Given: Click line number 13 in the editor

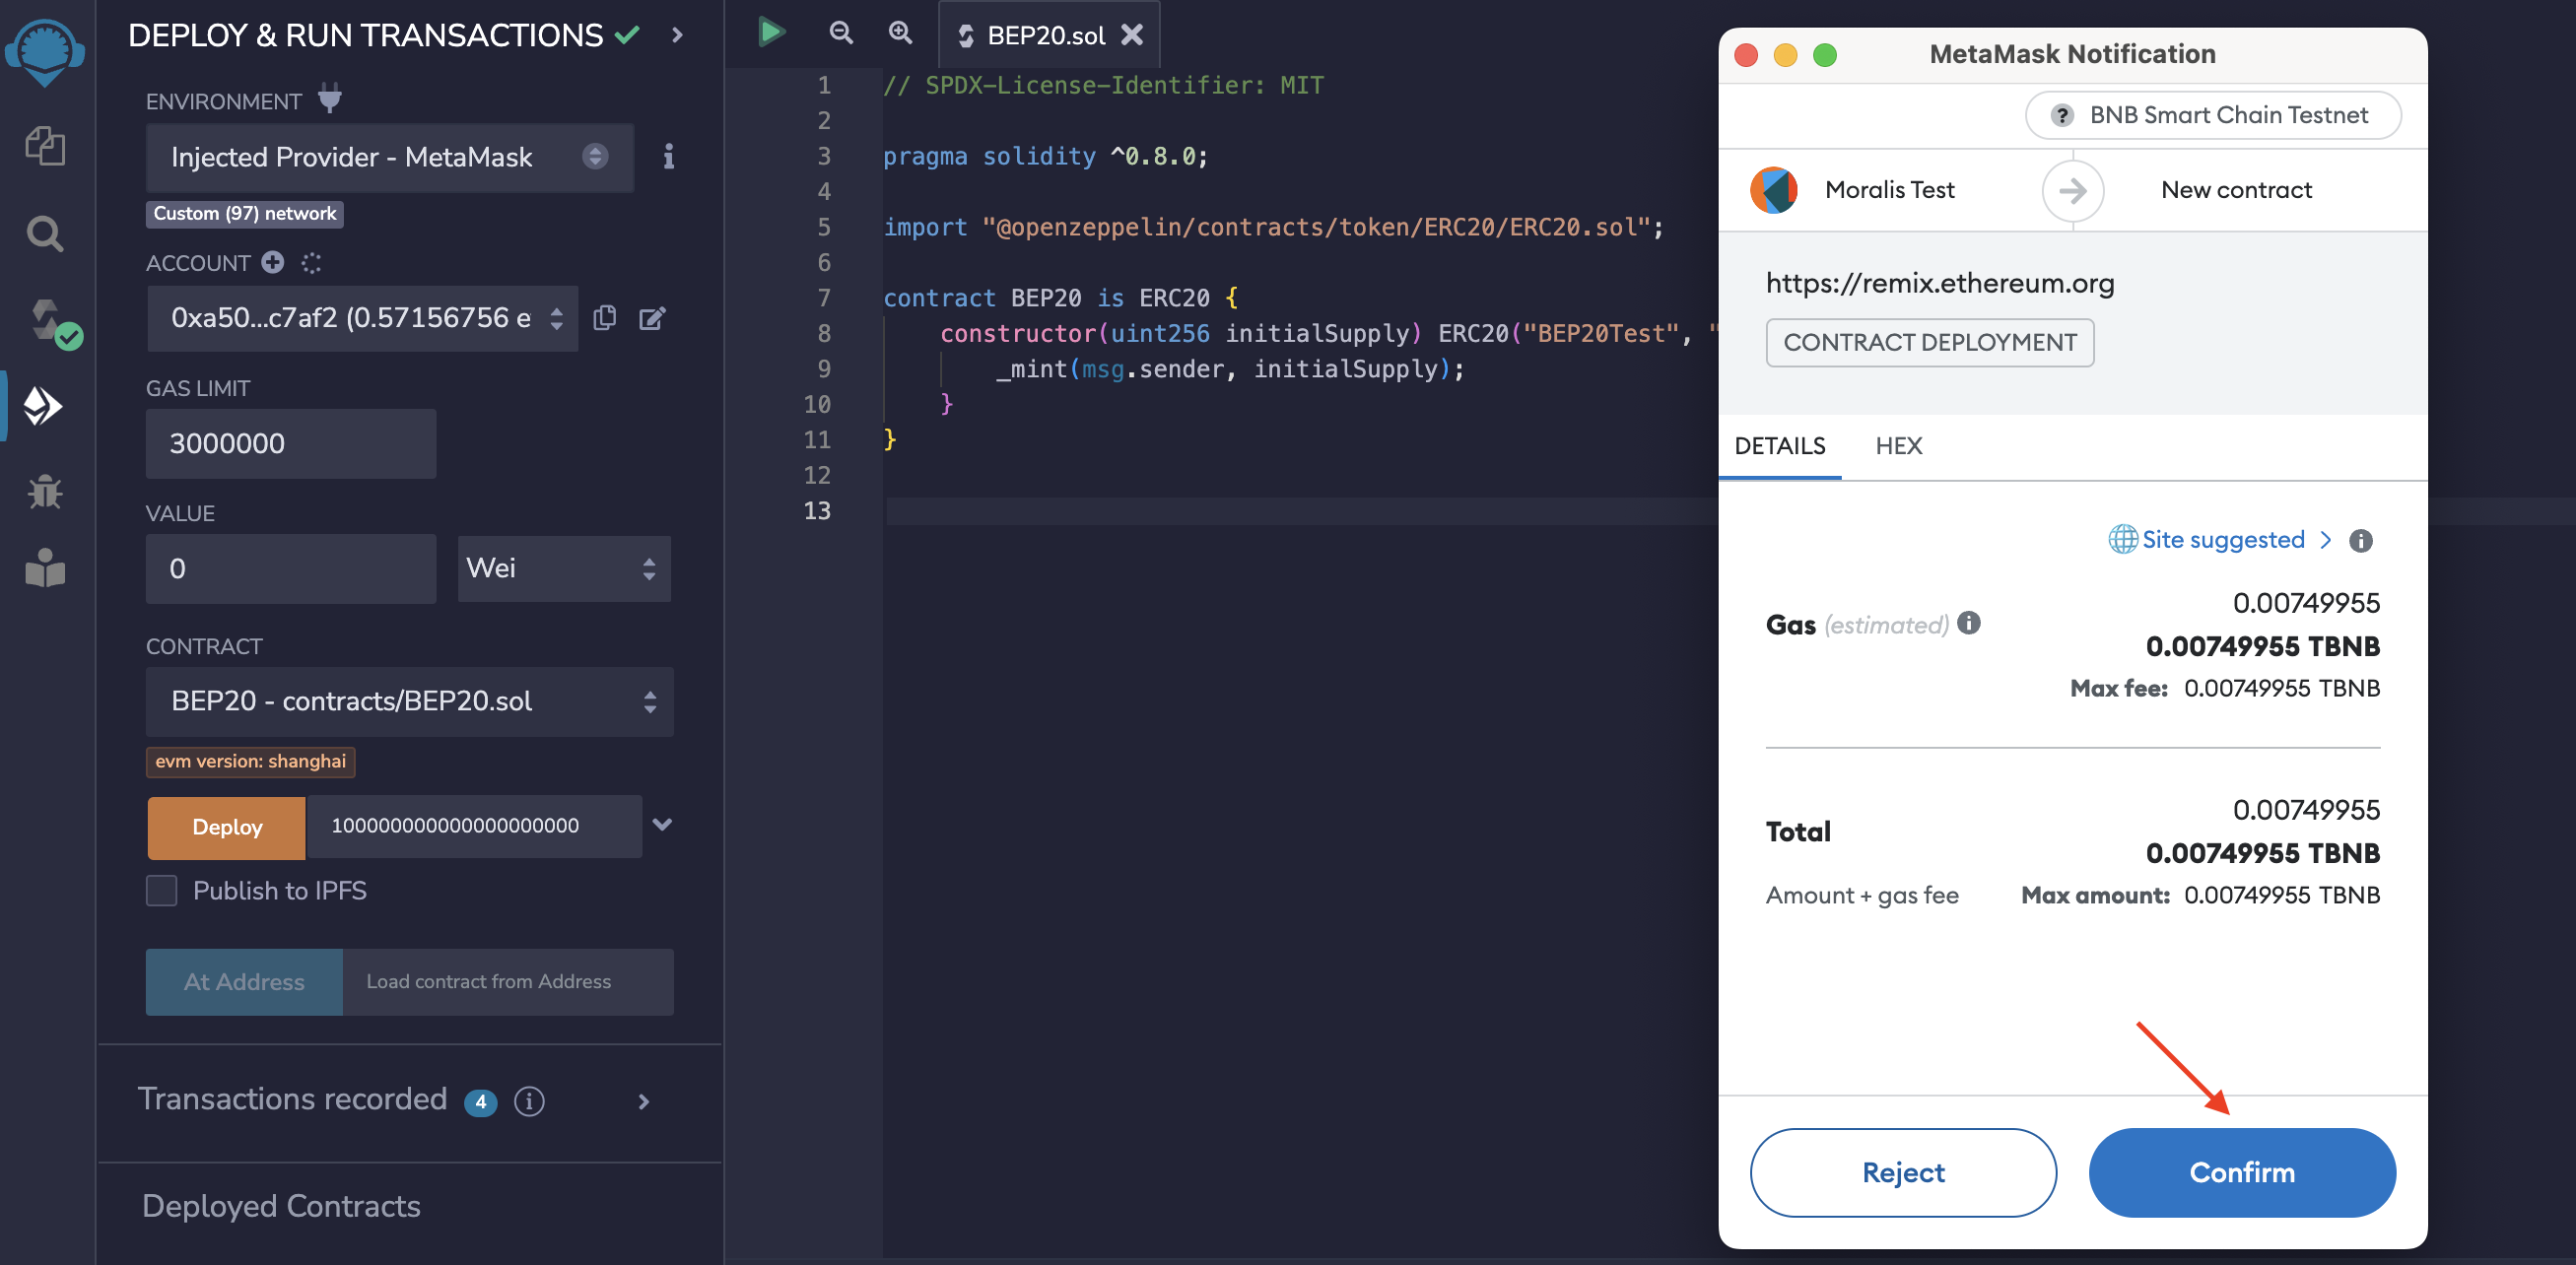Looking at the screenshot, I should (817, 510).
